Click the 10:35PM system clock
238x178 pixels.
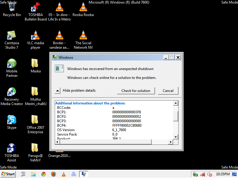[223, 174]
